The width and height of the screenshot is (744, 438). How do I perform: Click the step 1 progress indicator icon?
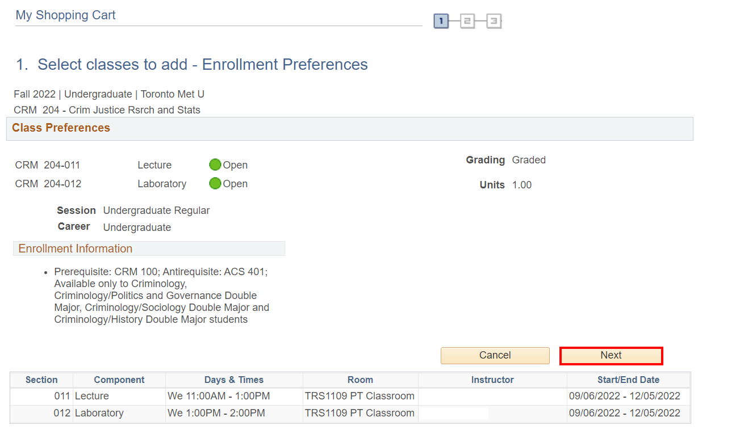[441, 22]
